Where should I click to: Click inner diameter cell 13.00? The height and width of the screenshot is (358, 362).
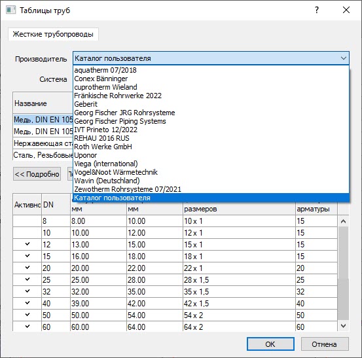(98, 244)
